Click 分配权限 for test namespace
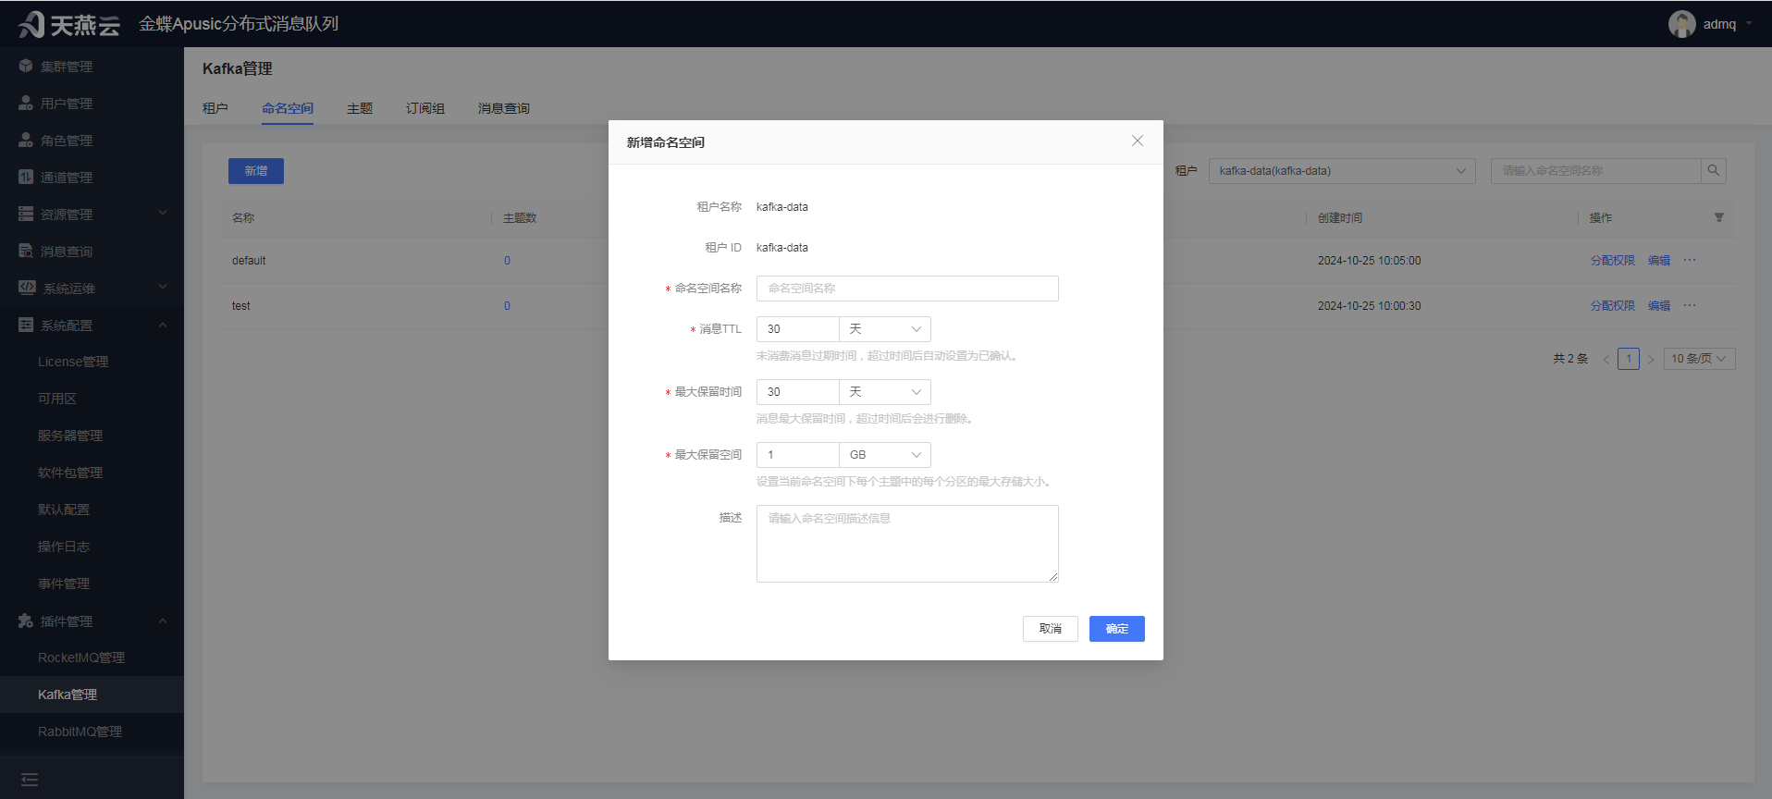This screenshot has height=799, width=1772. [x=1613, y=306]
